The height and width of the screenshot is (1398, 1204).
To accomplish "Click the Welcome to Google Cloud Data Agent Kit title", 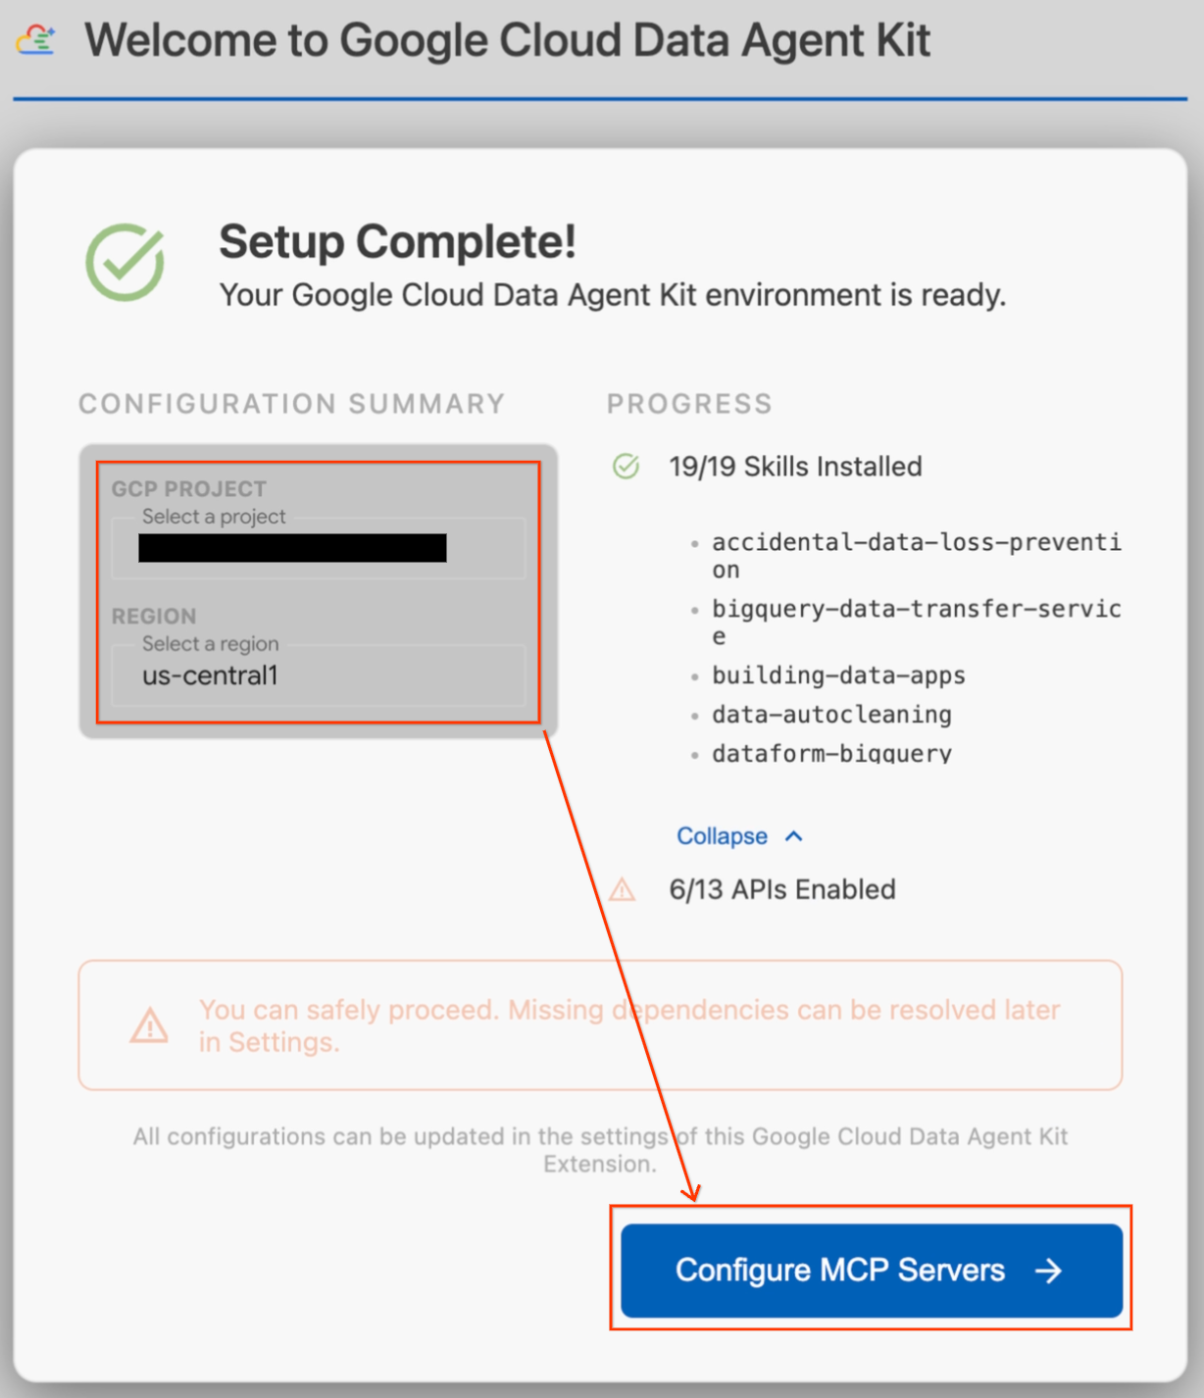I will click(x=507, y=40).
